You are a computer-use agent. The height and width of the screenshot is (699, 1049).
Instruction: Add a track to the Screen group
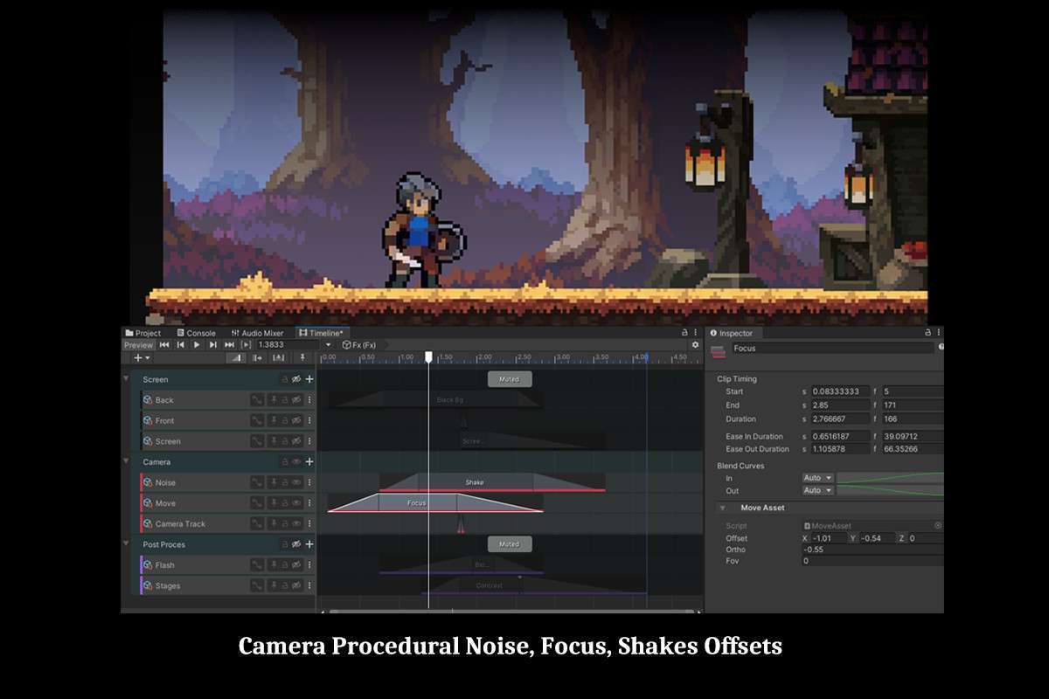[309, 379]
